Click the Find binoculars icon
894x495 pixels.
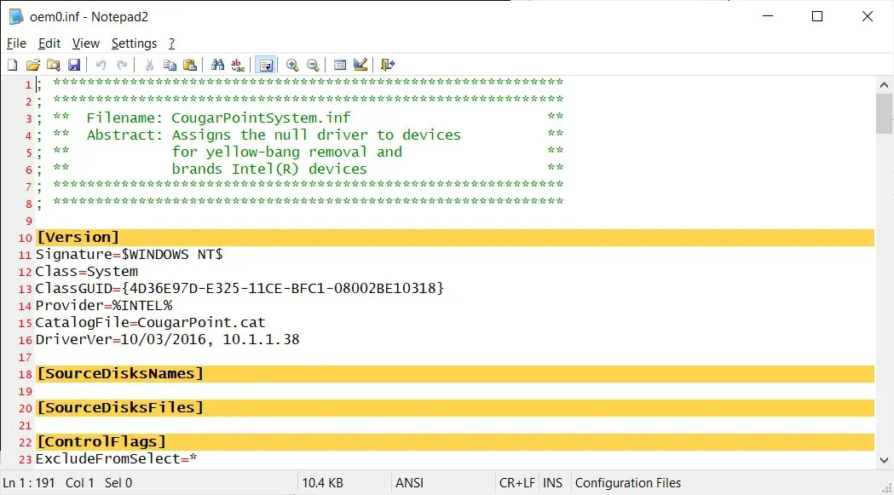coord(217,65)
